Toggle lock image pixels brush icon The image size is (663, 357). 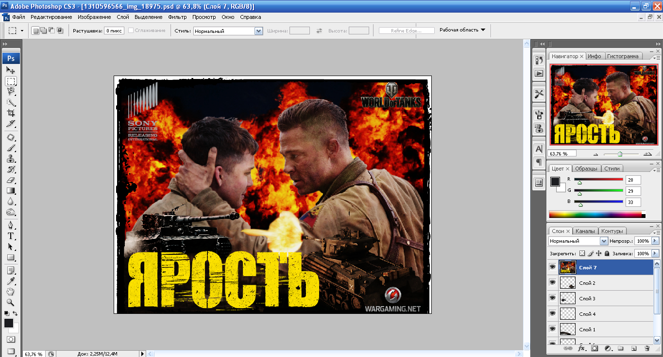click(x=591, y=253)
